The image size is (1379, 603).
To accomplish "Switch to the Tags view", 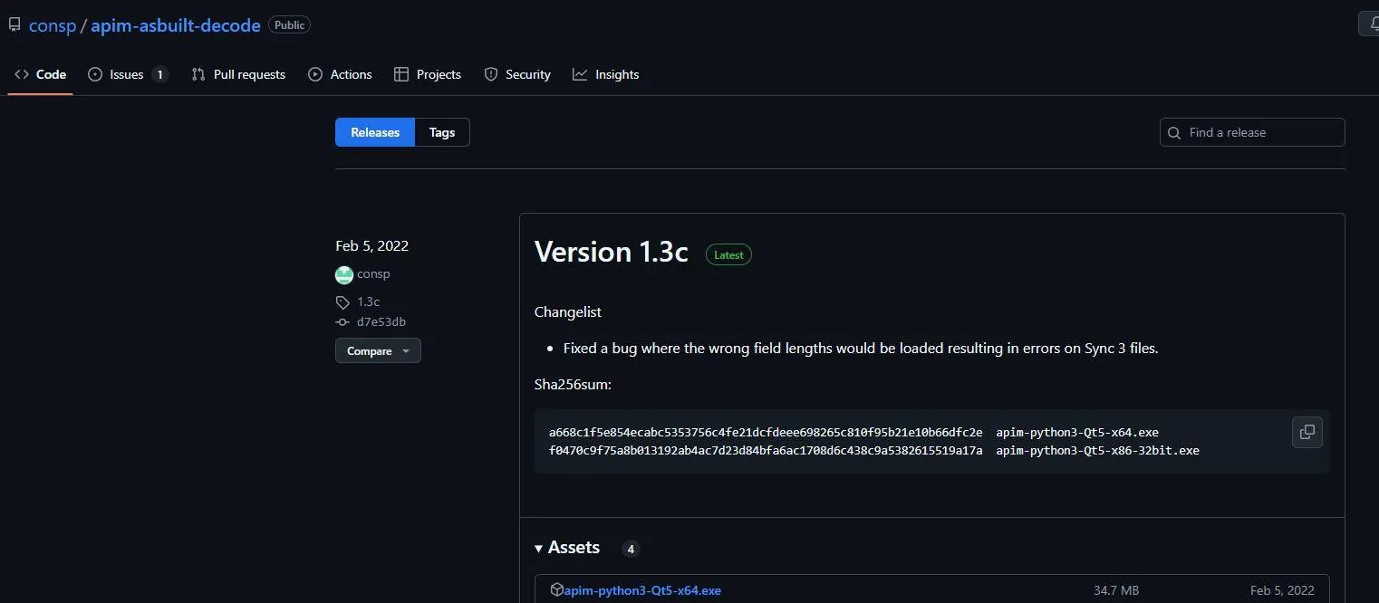I will click(x=442, y=132).
